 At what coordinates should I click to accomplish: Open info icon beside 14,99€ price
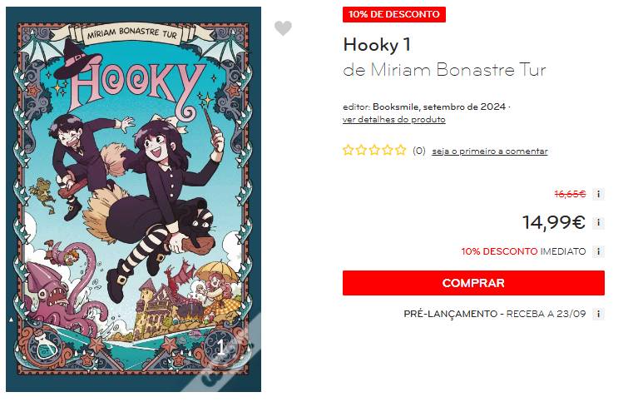point(598,223)
